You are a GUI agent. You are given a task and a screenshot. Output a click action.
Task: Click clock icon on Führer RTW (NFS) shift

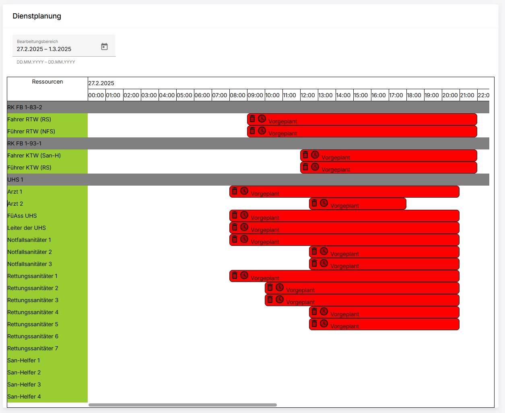pyautogui.click(x=262, y=131)
